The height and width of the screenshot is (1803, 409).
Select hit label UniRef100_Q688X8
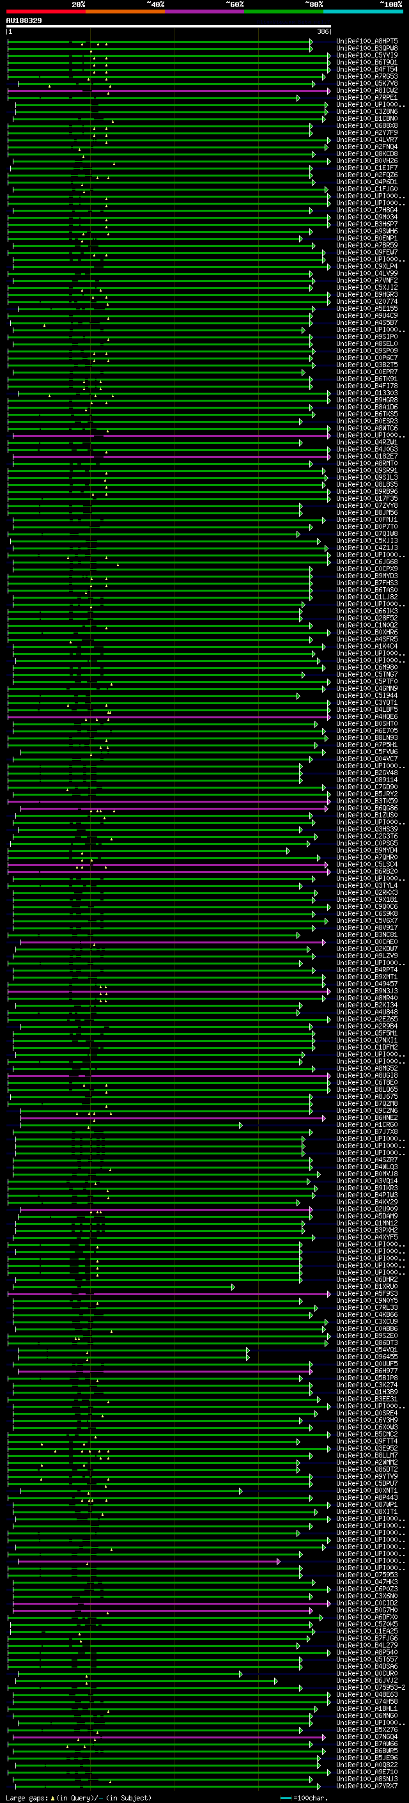[367, 126]
